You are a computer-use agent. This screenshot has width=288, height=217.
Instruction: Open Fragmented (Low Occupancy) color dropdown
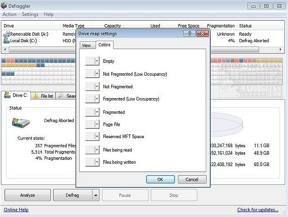pyautogui.click(x=92, y=99)
